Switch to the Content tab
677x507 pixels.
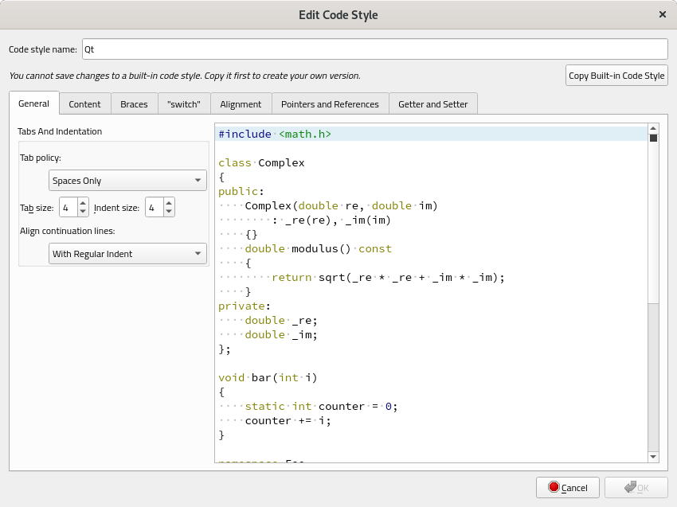point(84,104)
